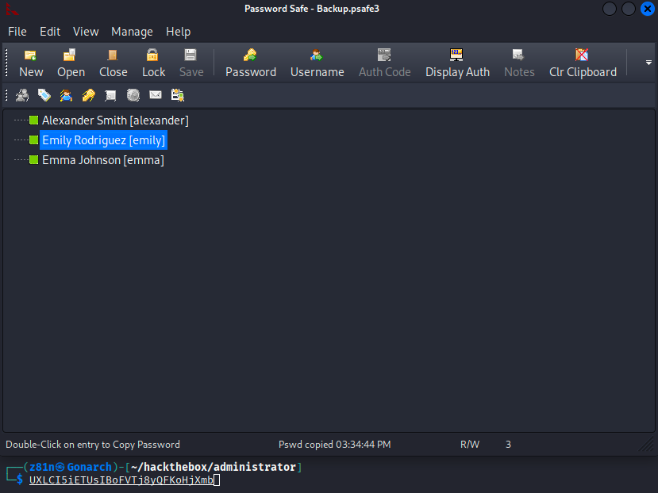The width and height of the screenshot is (658, 493).
Task: Click the globe icon in second toolbar
Action: pyautogui.click(x=133, y=95)
